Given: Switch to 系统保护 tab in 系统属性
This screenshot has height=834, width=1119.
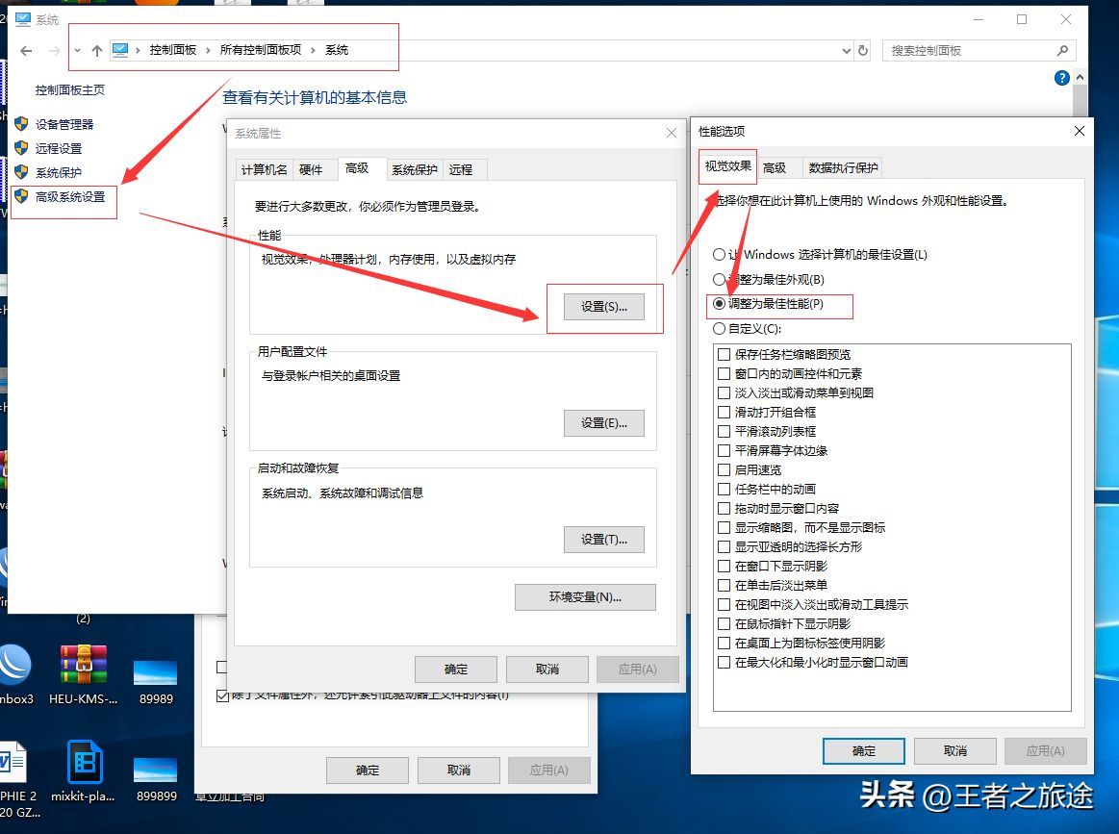Looking at the screenshot, I should coord(414,170).
